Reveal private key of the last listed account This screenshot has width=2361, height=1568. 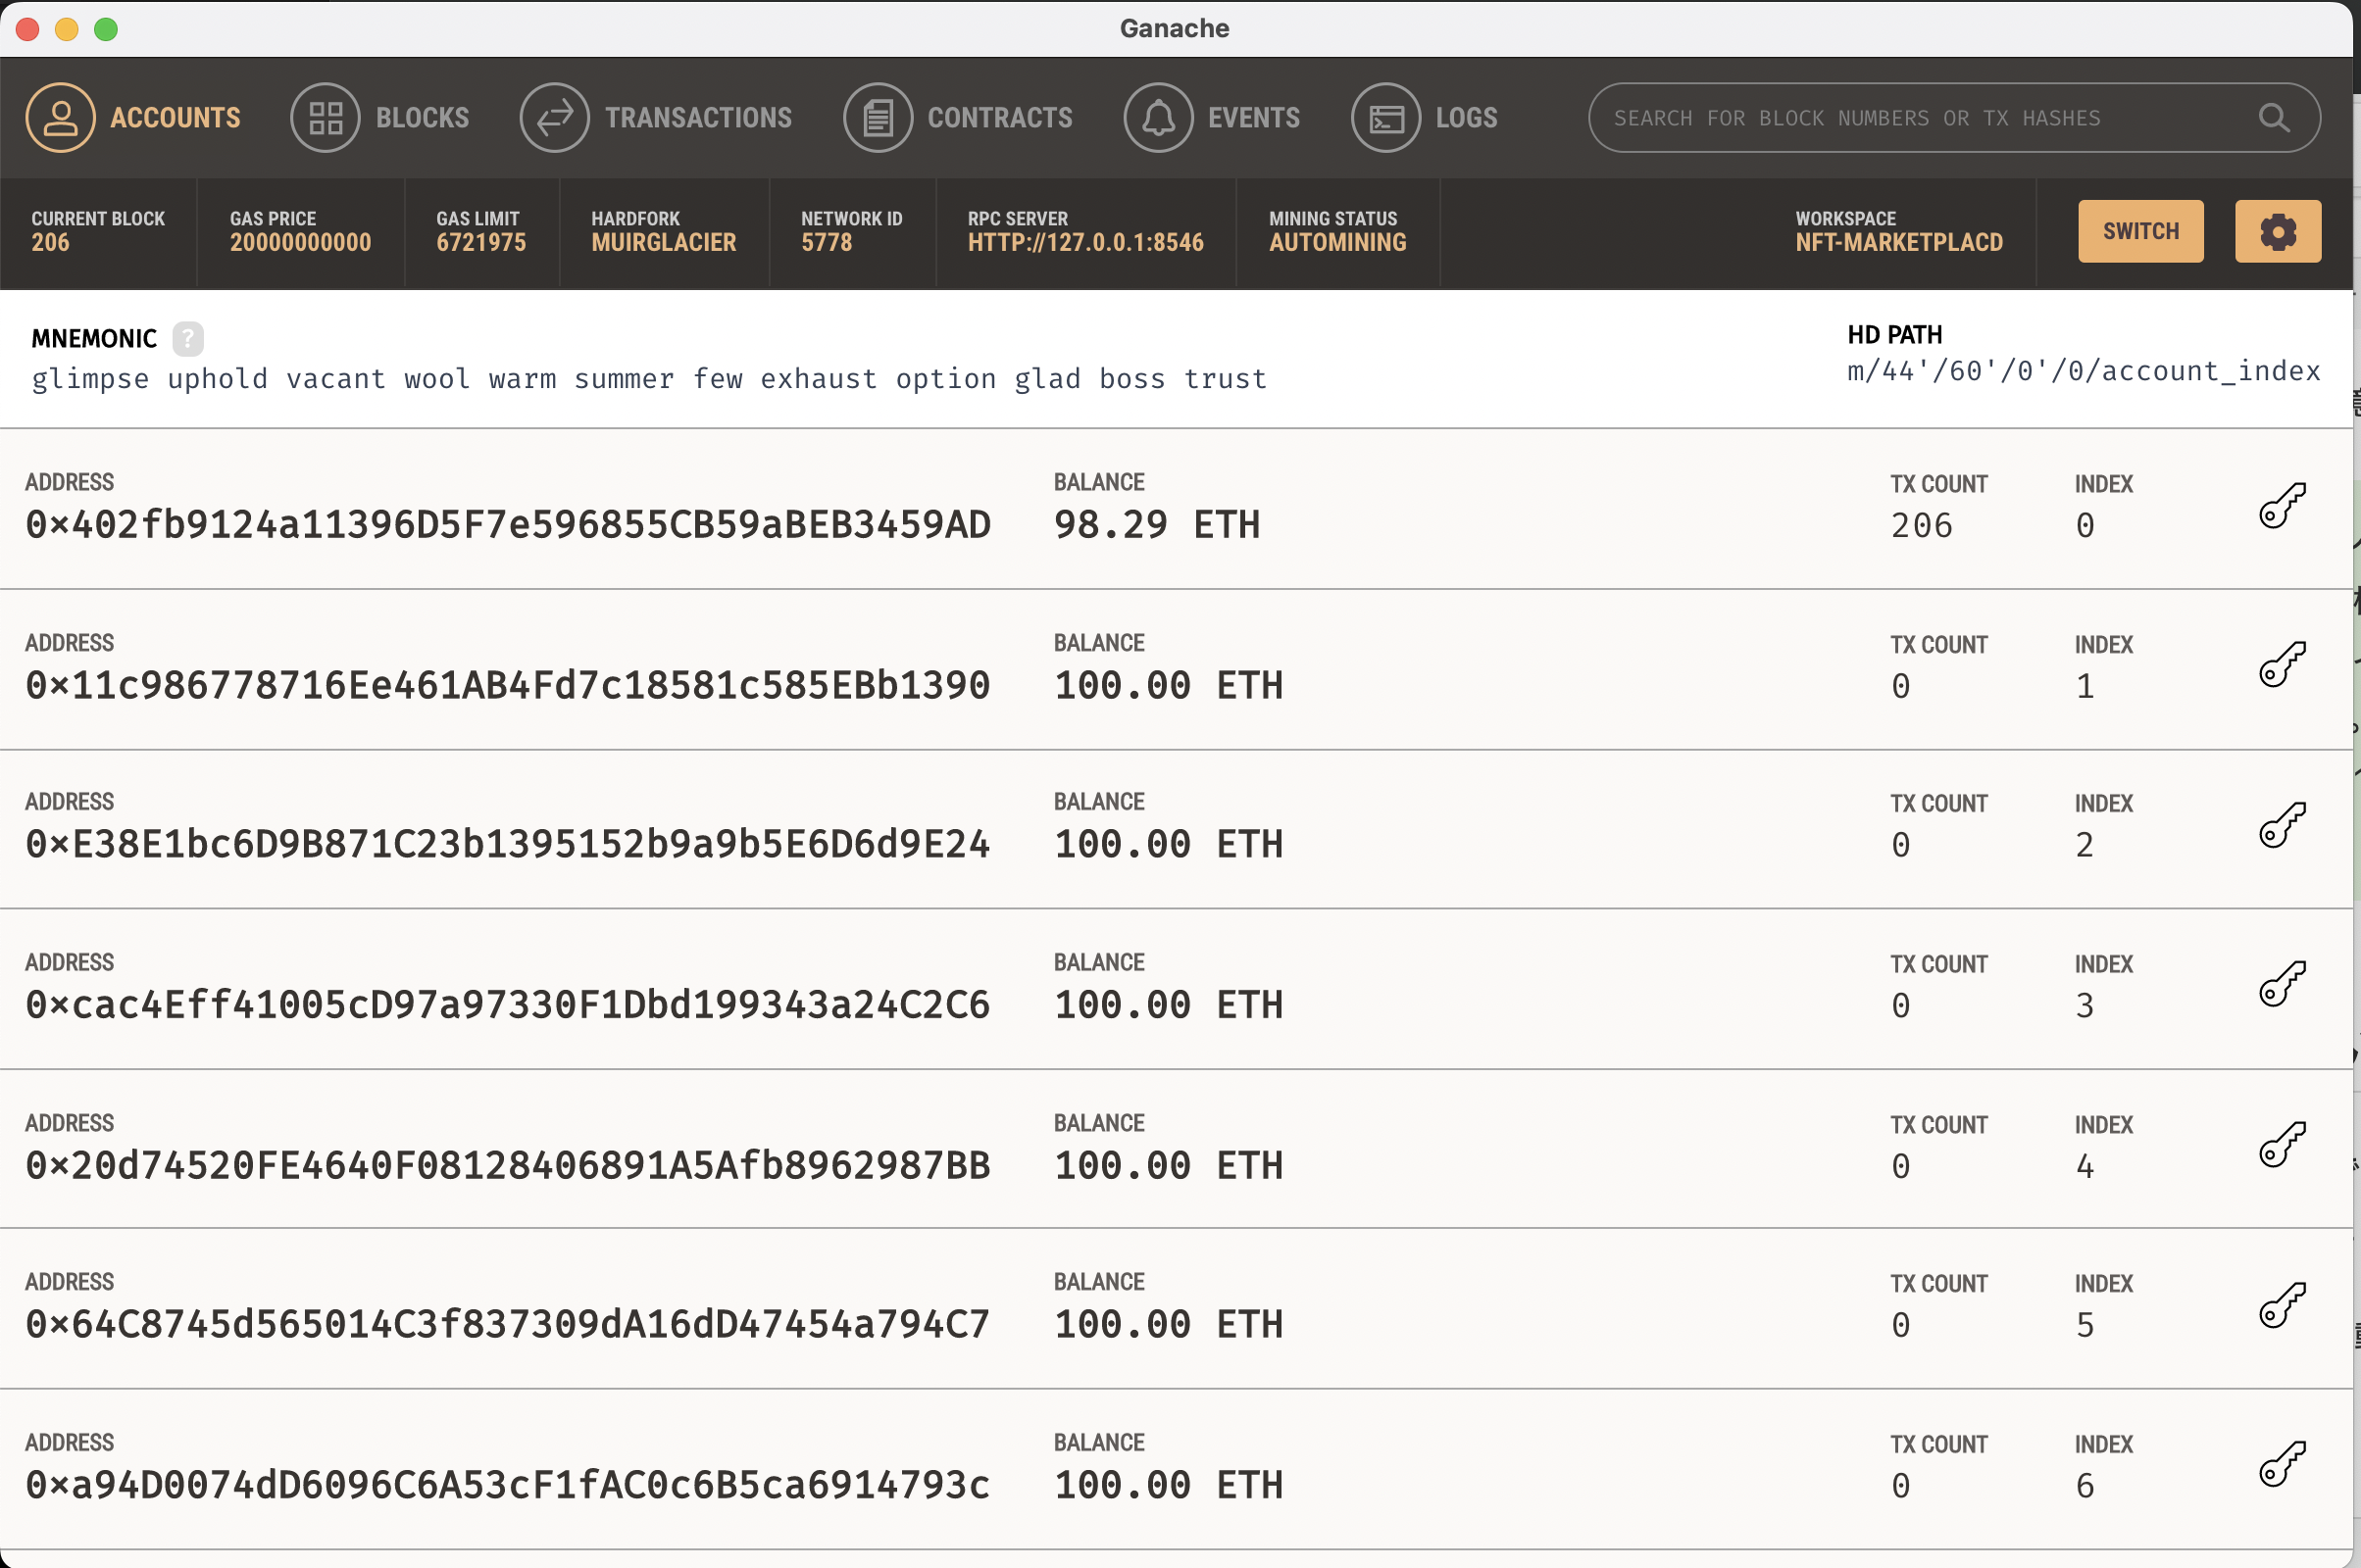point(2284,1466)
